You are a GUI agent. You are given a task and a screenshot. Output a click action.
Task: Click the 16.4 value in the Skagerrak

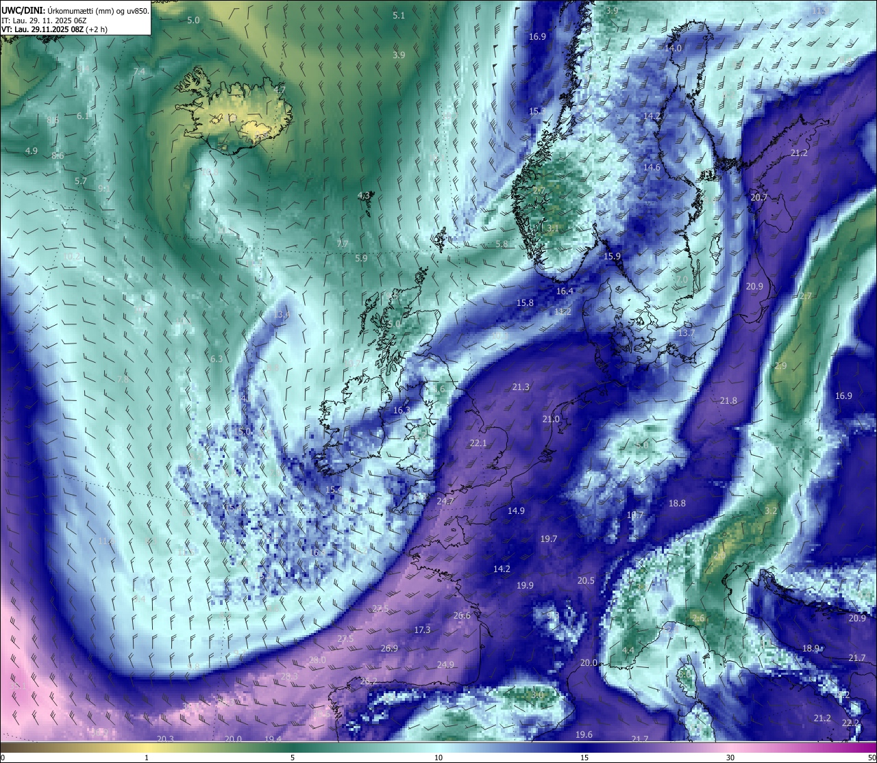pos(565,291)
